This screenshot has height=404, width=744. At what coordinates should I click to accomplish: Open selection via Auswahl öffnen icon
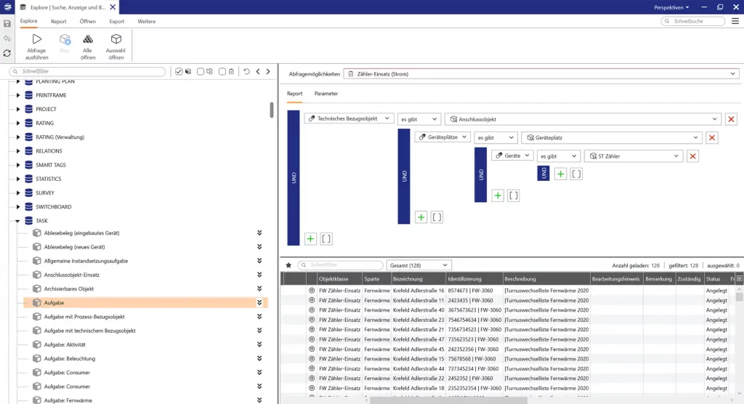point(116,46)
